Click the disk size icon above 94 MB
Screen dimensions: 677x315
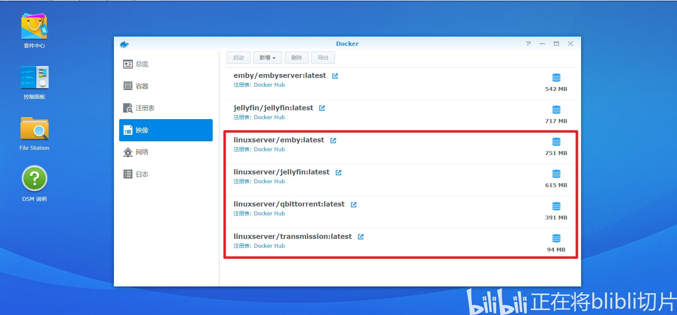pyautogui.click(x=556, y=238)
